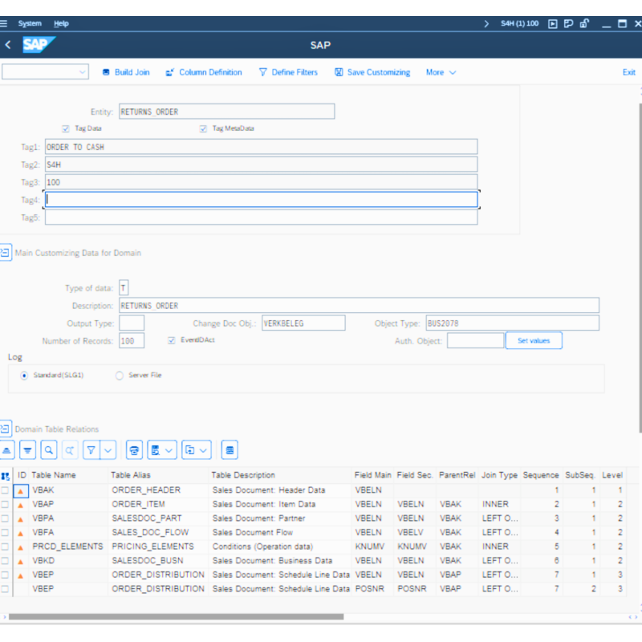This screenshot has width=642, height=642.
Task: Click the sort descending toolbar icon
Action: (27, 450)
